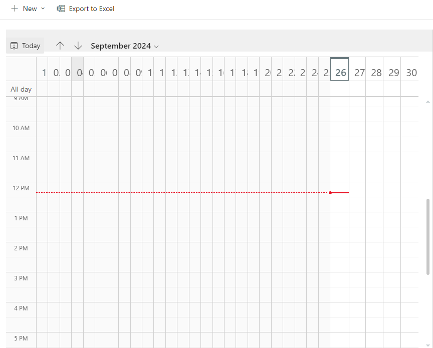
Task: Click the 5 PM time label
Action: (x=21, y=338)
